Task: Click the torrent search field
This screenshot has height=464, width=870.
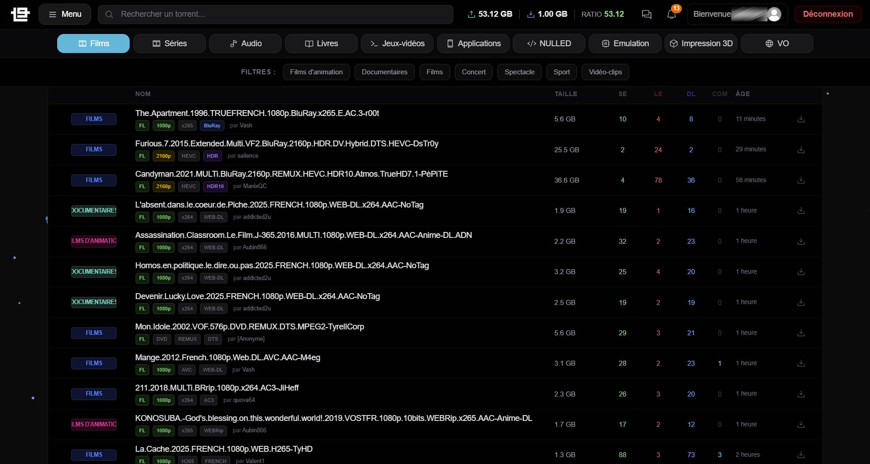Action: point(275,14)
